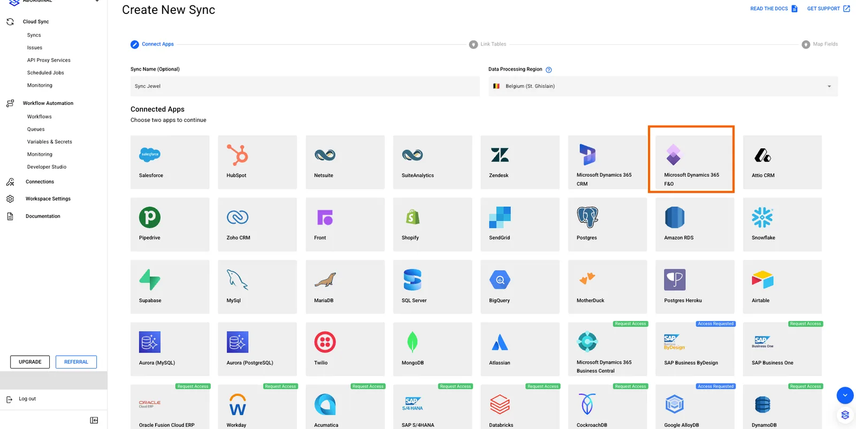
Task: Open the READ THE DOCS link
Action: (x=774, y=9)
